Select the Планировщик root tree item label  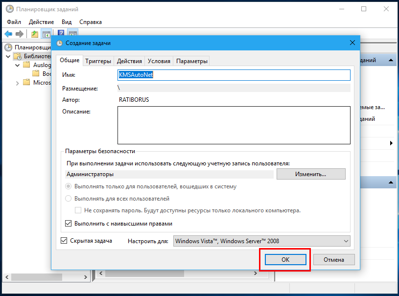[x=33, y=47]
